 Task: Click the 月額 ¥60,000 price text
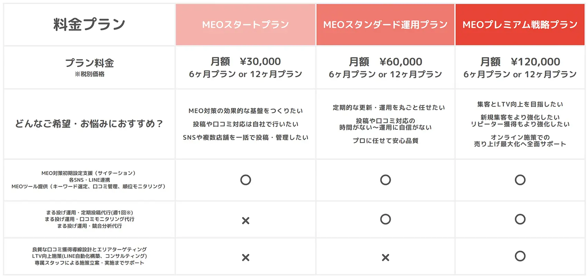tap(385, 62)
